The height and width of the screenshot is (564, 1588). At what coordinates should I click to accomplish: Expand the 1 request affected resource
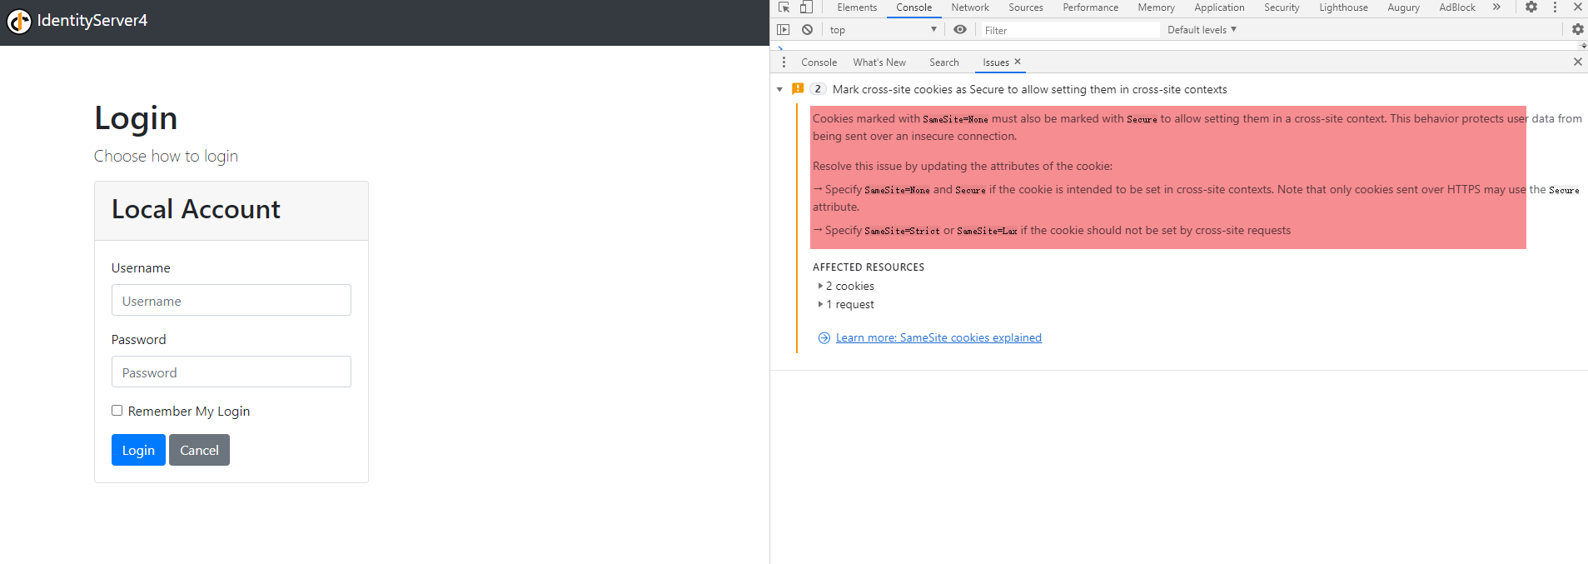[x=849, y=305]
